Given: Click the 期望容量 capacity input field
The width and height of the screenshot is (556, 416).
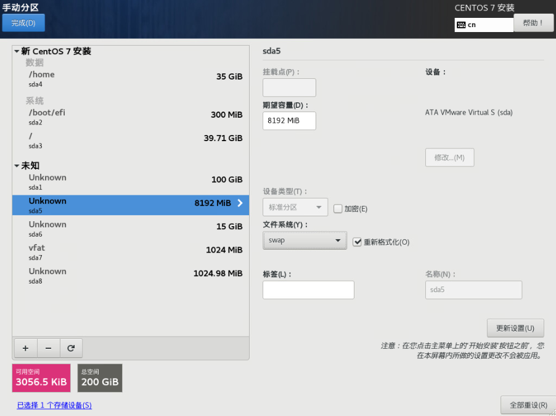Looking at the screenshot, I should pyautogui.click(x=289, y=121).
